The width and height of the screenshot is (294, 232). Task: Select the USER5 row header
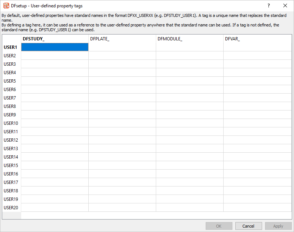[x=11, y=81]
